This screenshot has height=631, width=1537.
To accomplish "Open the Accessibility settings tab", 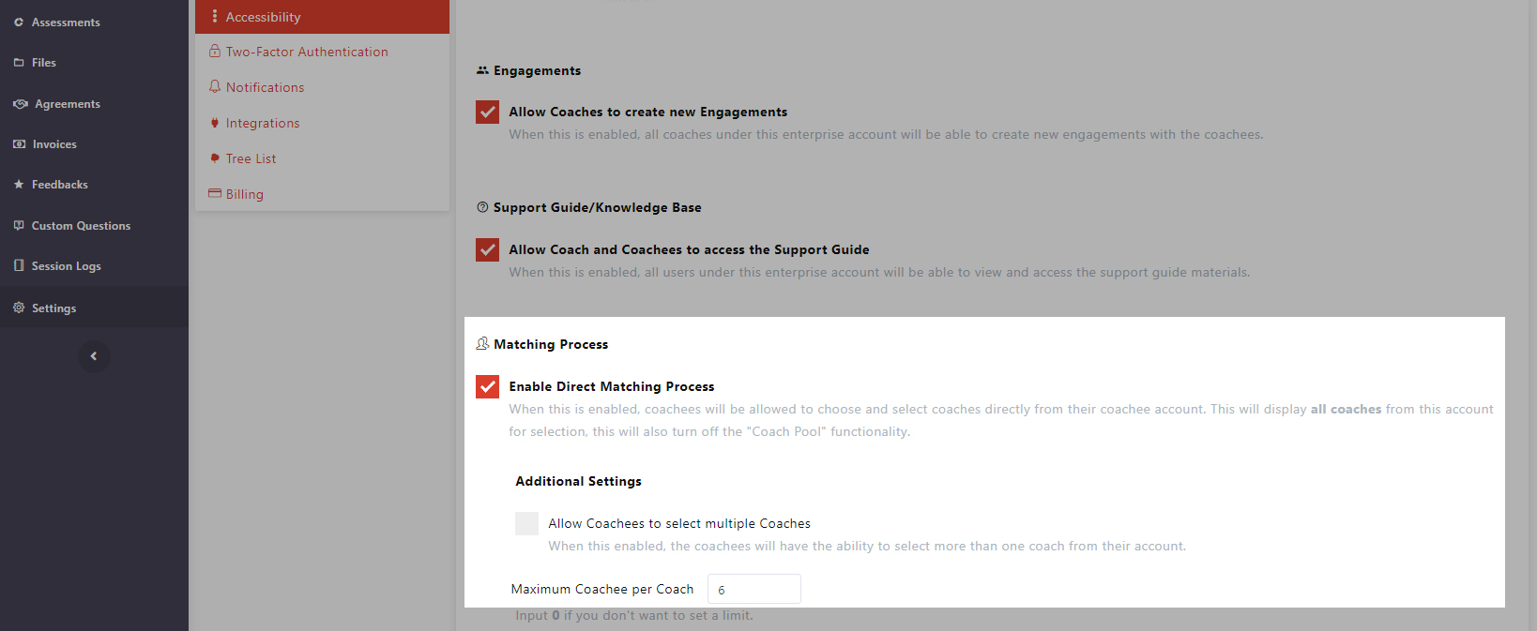I will tap(263, 17).
